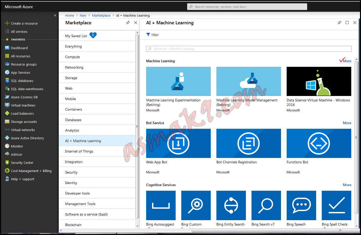Click the Search AI + Machine Learning box

click(x=248, y=49)
